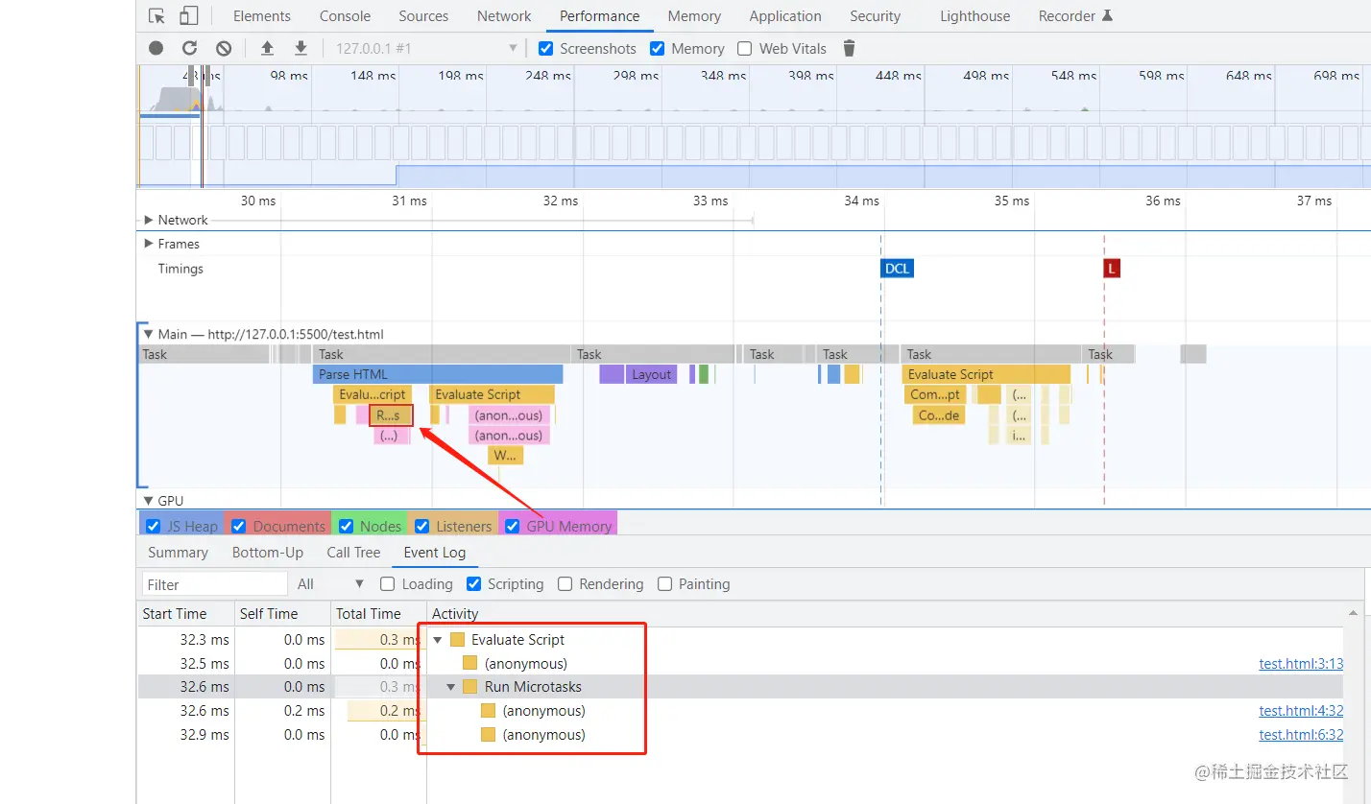This screenshot has width=1371, height=804.
Task: Open the All duration filter dropdown
Action: 331,583
